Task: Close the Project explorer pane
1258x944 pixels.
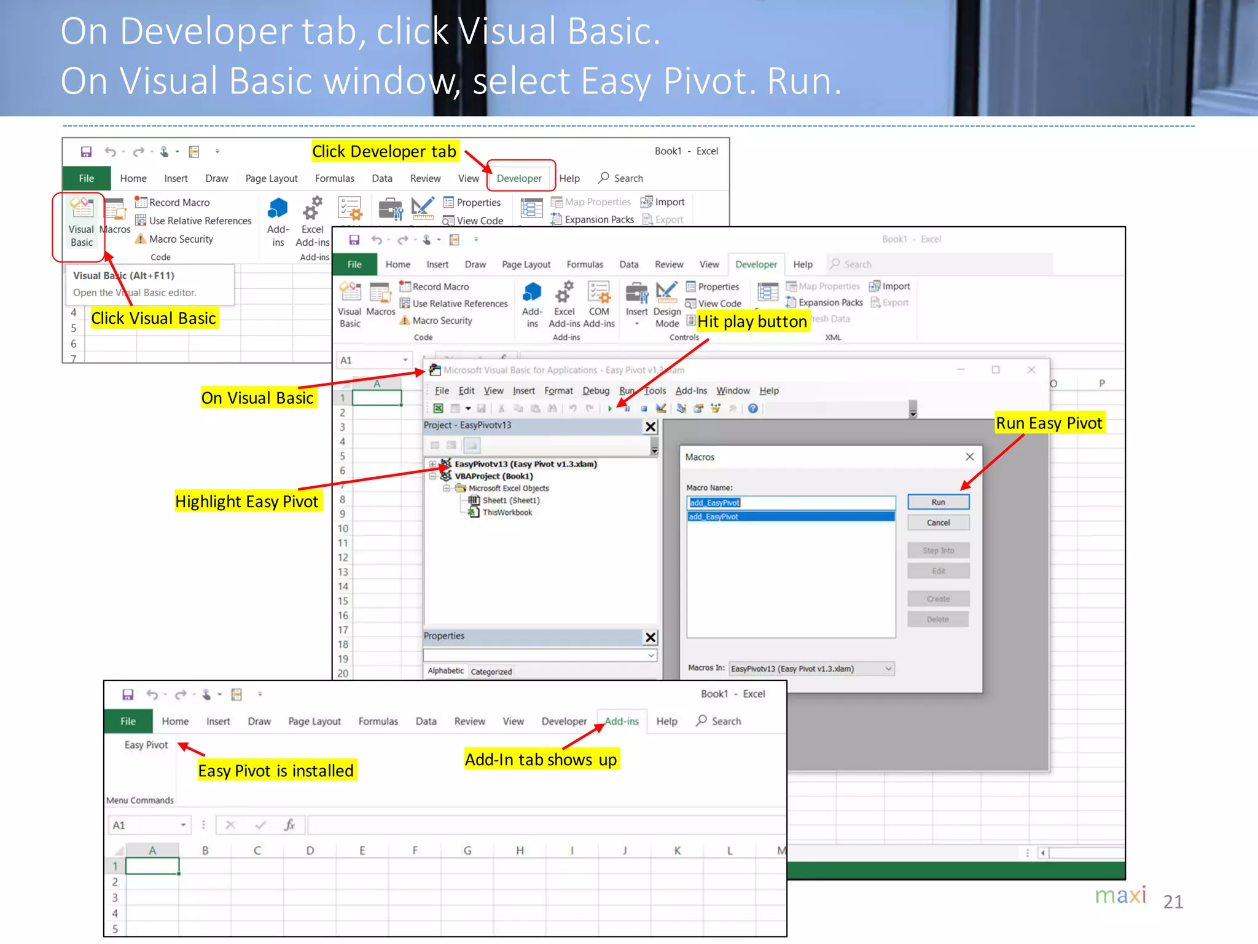Action: click(x=650, y=427)
